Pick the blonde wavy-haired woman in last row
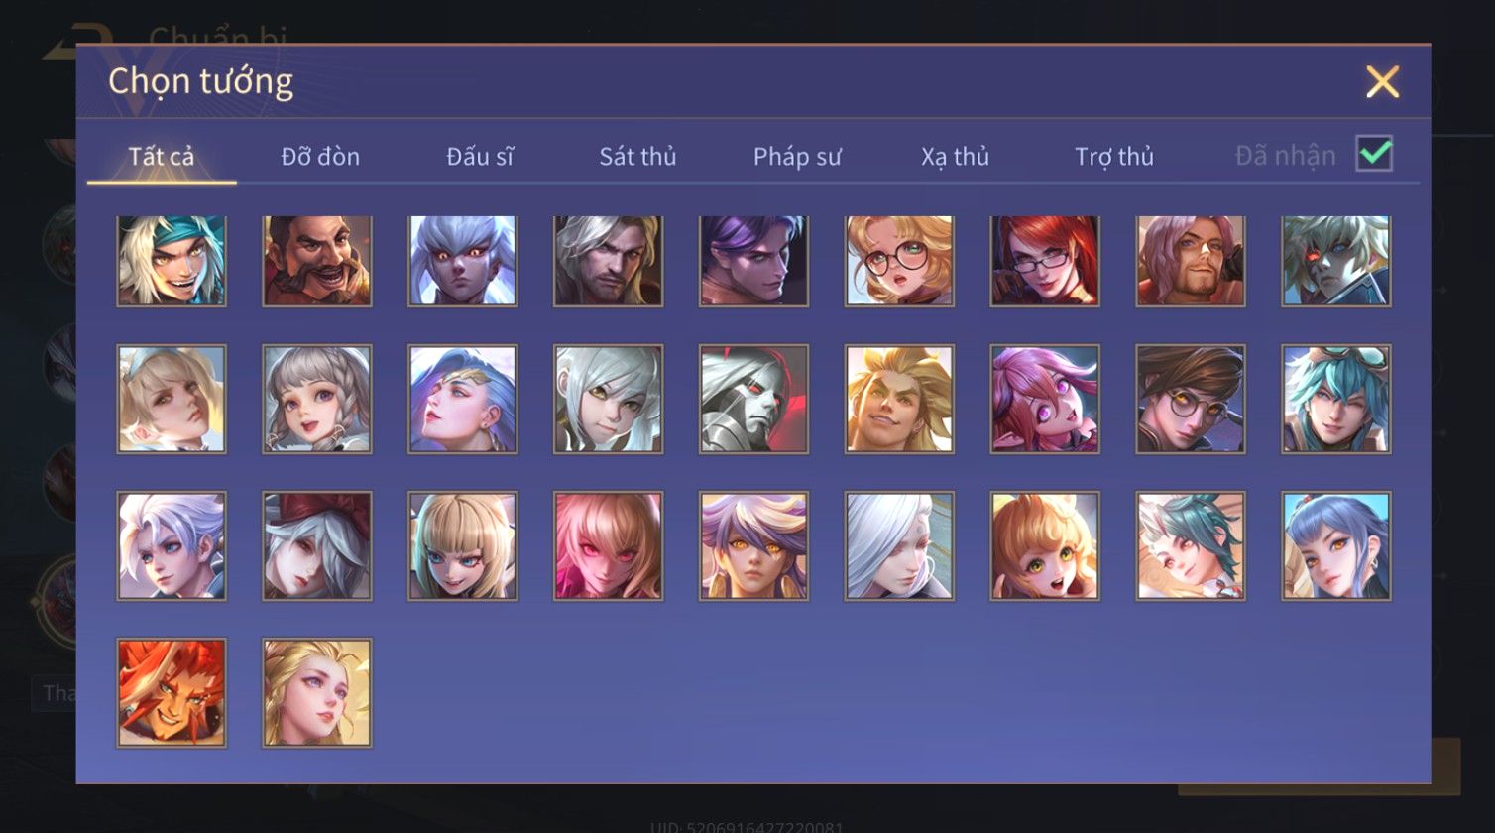1495x833 pixels. (317, 692)
